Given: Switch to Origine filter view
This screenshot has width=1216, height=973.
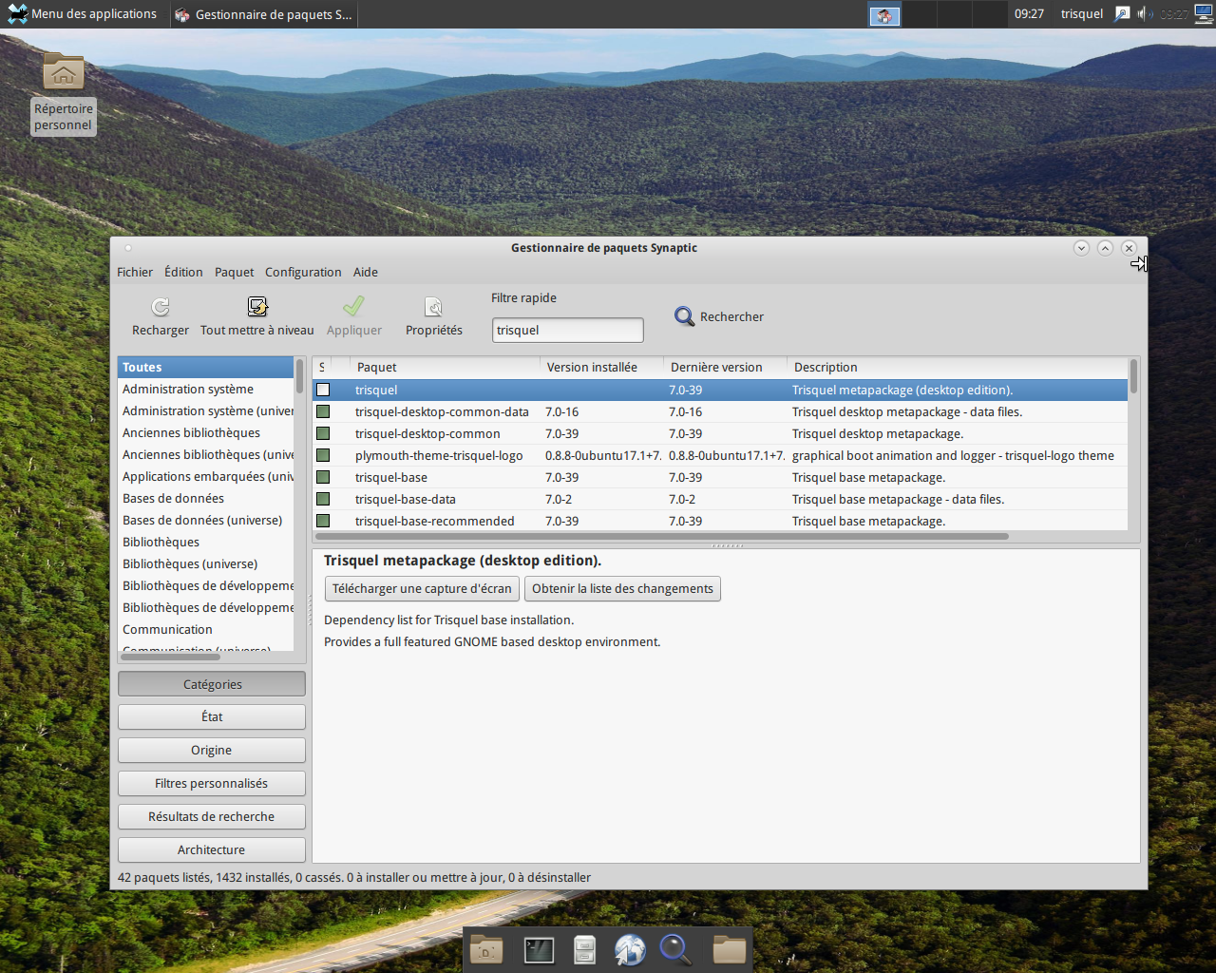Looking at the screenshot, I should [212, 751].
